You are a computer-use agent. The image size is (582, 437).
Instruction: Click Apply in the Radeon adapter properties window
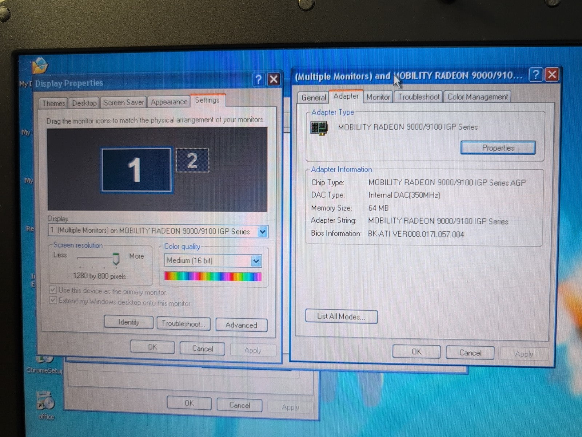[524, 354]
